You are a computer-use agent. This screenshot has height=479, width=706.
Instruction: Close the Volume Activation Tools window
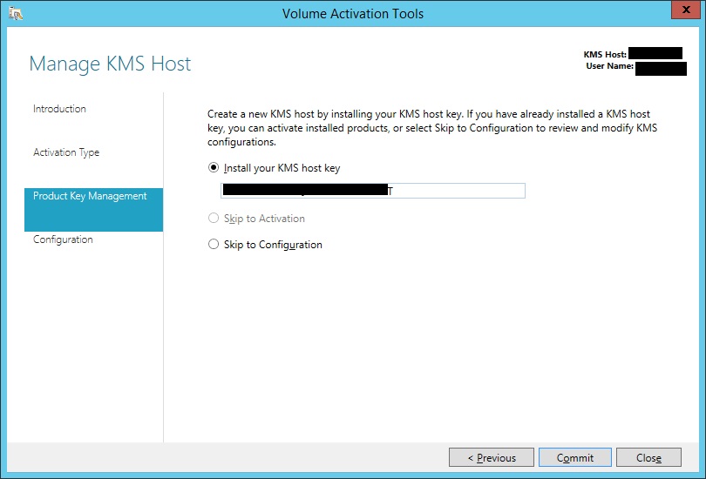coord(685,10)
